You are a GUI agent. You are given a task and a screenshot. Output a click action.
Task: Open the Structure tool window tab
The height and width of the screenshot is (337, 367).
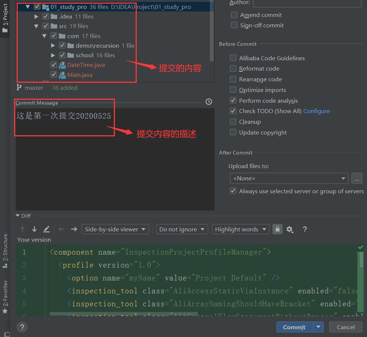pyautogui.click(x=5, y=251)
